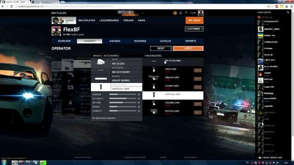294x165 pixels.
Task: Click the volume icon in system tray
Action: tap(278, 163)
